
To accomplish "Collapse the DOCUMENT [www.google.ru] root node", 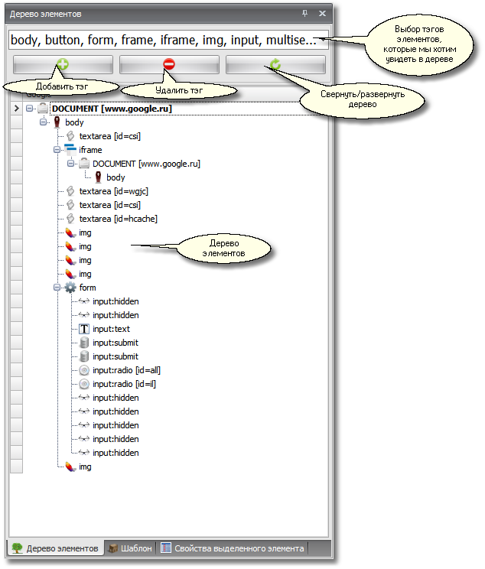I will click(30, 109).
